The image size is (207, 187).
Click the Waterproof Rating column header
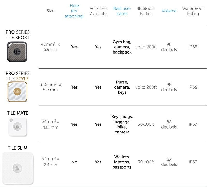193,11
